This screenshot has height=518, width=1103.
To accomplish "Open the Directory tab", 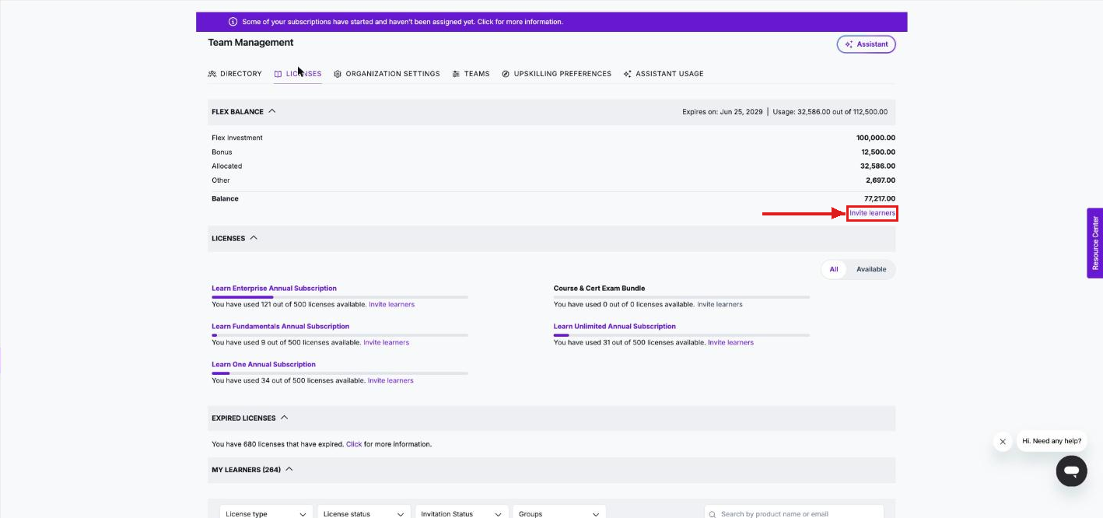I will 235,74.
